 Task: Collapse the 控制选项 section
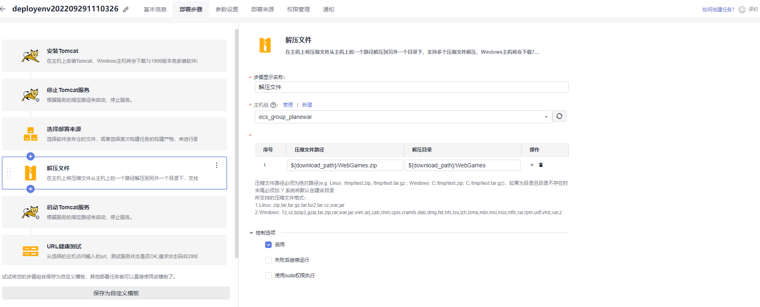(251, 233)
